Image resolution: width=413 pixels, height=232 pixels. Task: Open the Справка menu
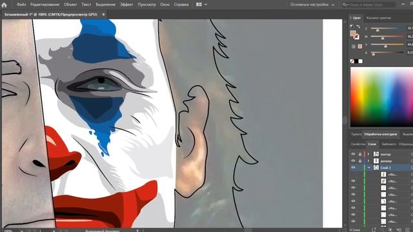(x=181, y=5)
